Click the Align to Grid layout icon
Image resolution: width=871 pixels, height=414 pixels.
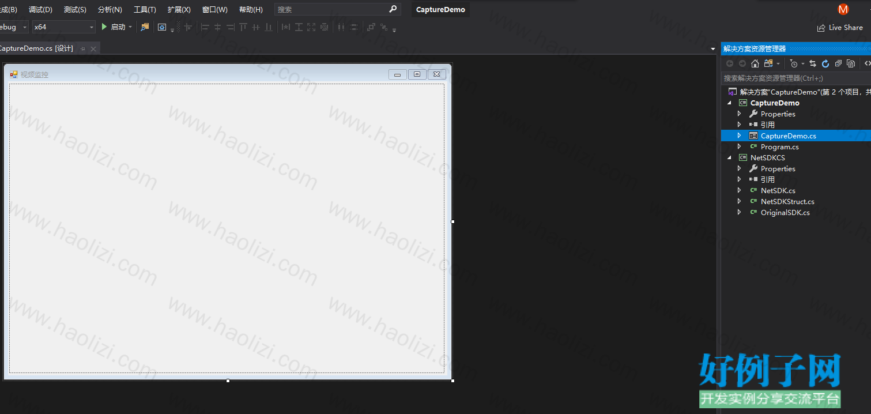188,27
